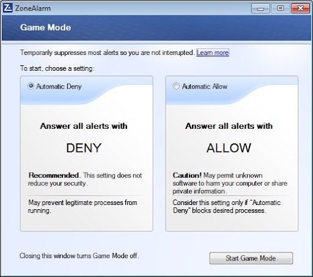The width and height of the screenshot is (313, 277).
Task: Click the large ALLOW text
Action: coord(229,148)
